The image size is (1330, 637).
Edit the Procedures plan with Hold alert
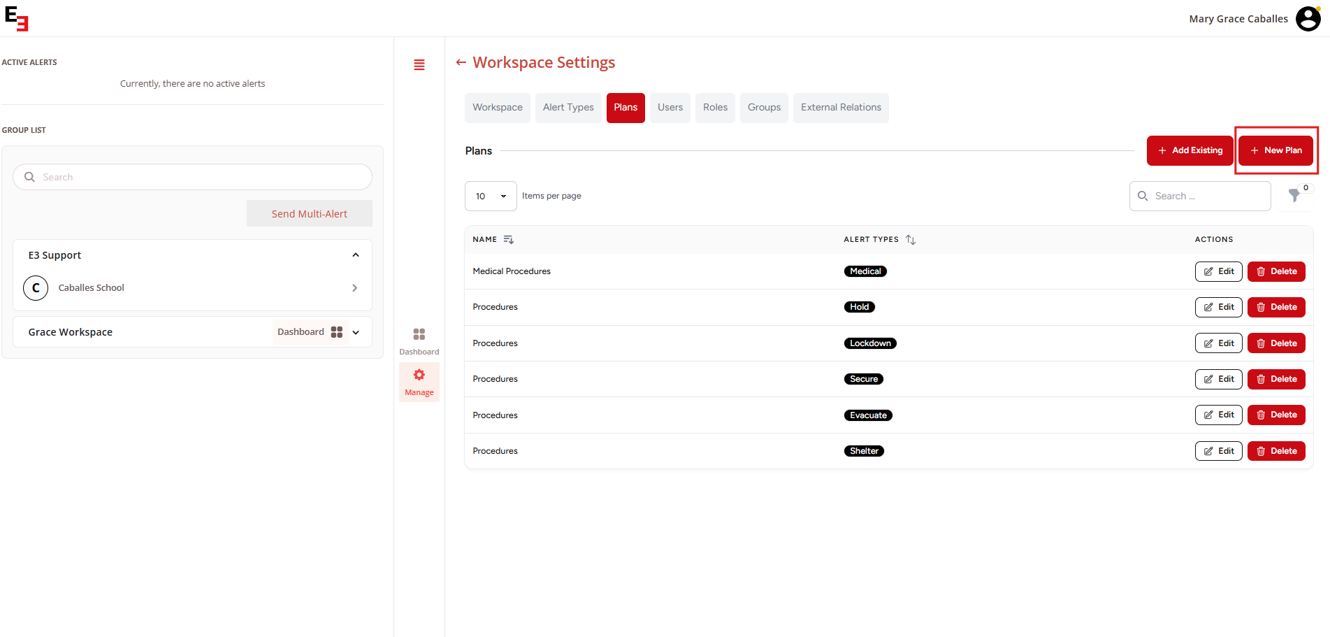coord(1218,307)
